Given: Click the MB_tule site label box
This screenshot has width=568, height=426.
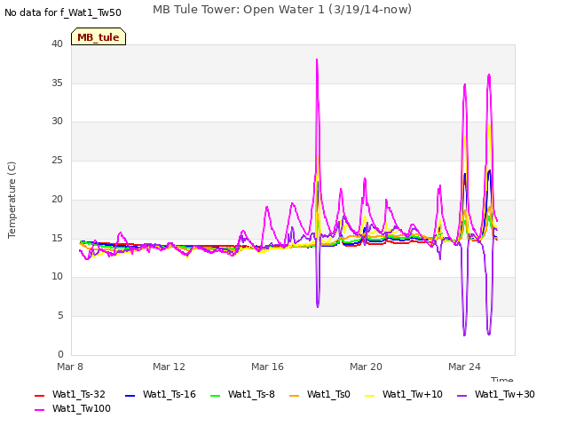Looking at the screenshot, I should click(99, 36).
